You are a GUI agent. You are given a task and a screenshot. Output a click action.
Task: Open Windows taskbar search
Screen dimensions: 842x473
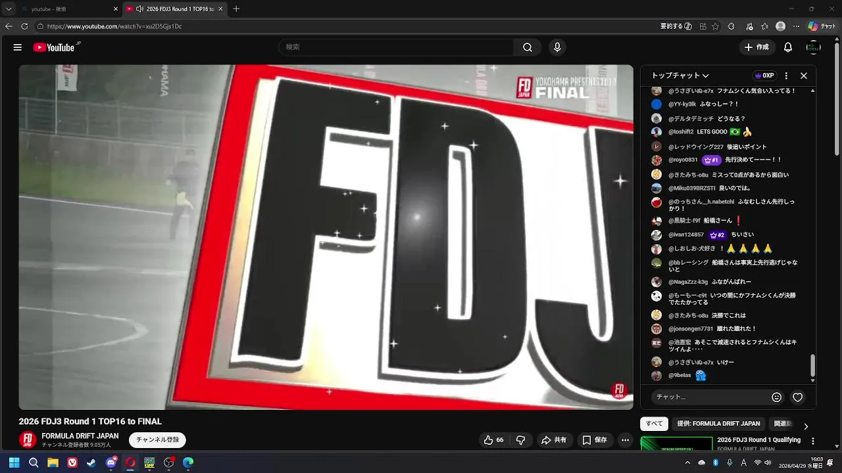pos(34,462)
